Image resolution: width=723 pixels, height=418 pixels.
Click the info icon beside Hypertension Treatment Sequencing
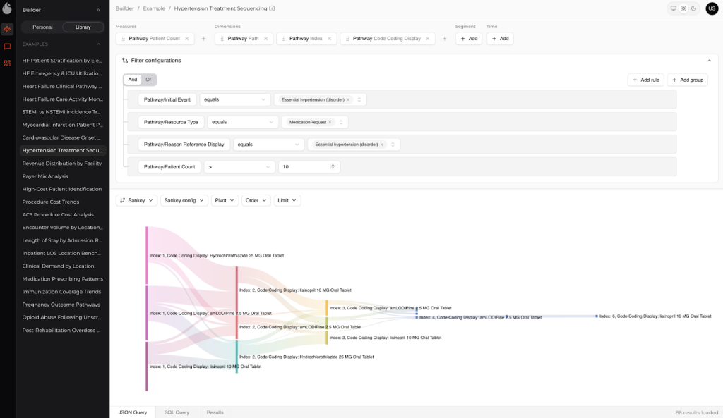point(272,8)
